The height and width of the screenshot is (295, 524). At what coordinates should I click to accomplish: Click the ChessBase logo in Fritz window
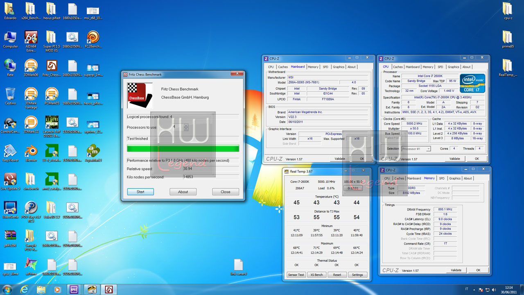[x=140, y=96]
